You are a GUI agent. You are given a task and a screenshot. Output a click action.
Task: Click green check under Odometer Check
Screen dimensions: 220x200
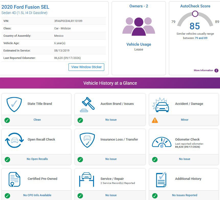point(155,159)
